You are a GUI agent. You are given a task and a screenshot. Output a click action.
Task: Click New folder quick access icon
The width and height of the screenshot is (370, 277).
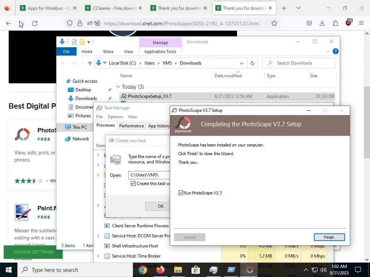pyautogui.click(x=82, y=42)
